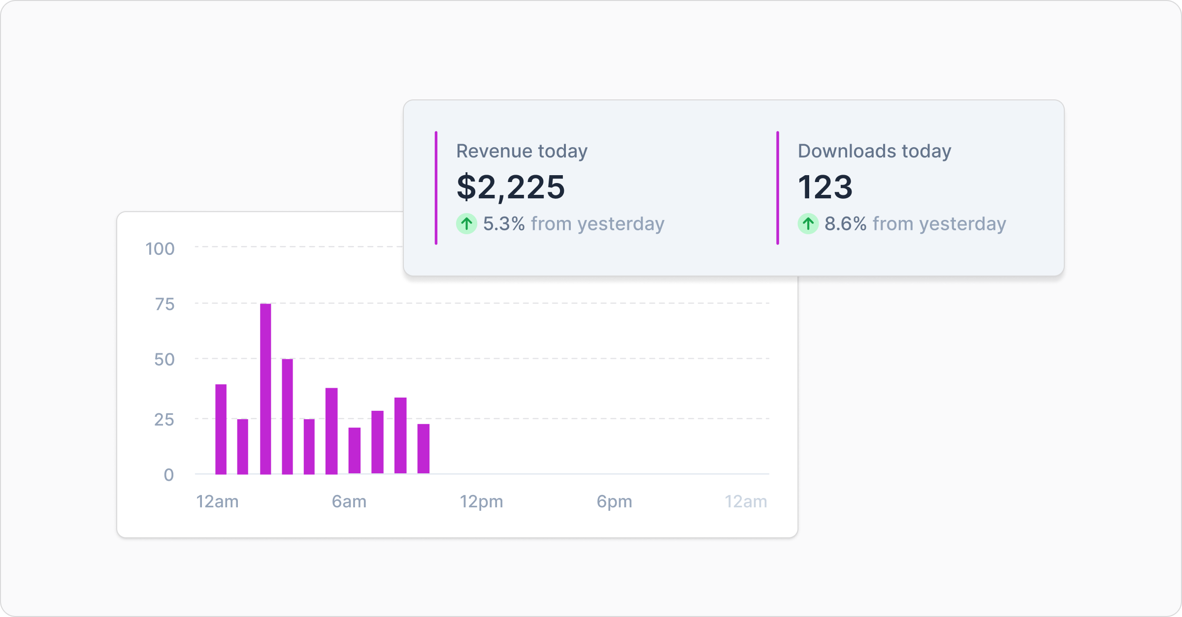Click the 75 y-axis label
The height and width of the screenshot is (617, 1182).
(164, 305)
